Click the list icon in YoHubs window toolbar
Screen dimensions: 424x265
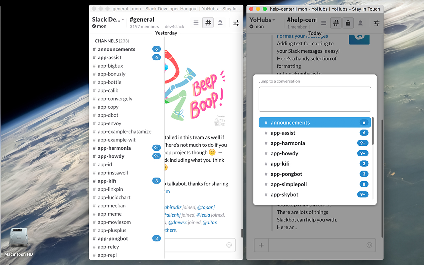pyautogui.click(x=324, y=23)
